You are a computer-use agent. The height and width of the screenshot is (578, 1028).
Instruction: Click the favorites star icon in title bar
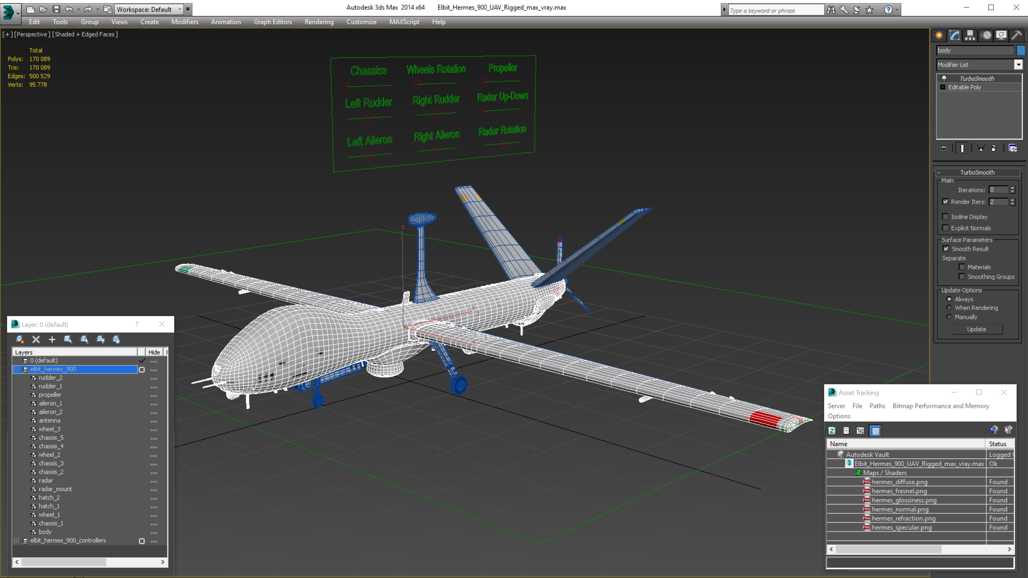tap(870, 10)
